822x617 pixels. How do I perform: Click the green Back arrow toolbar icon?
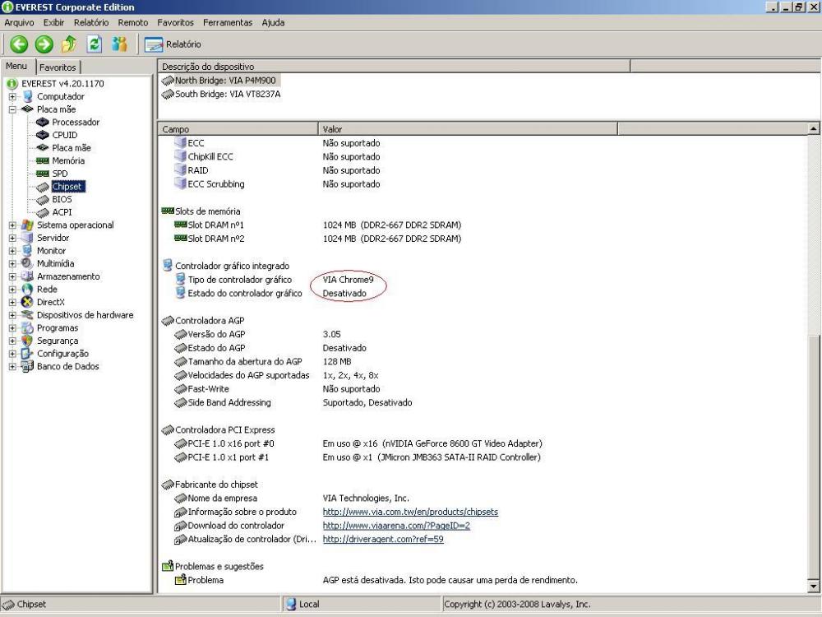tap(19, 44)
